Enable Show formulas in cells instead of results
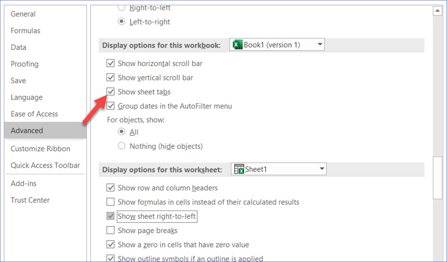The image size is (447, 262). [x=110, y=202]
